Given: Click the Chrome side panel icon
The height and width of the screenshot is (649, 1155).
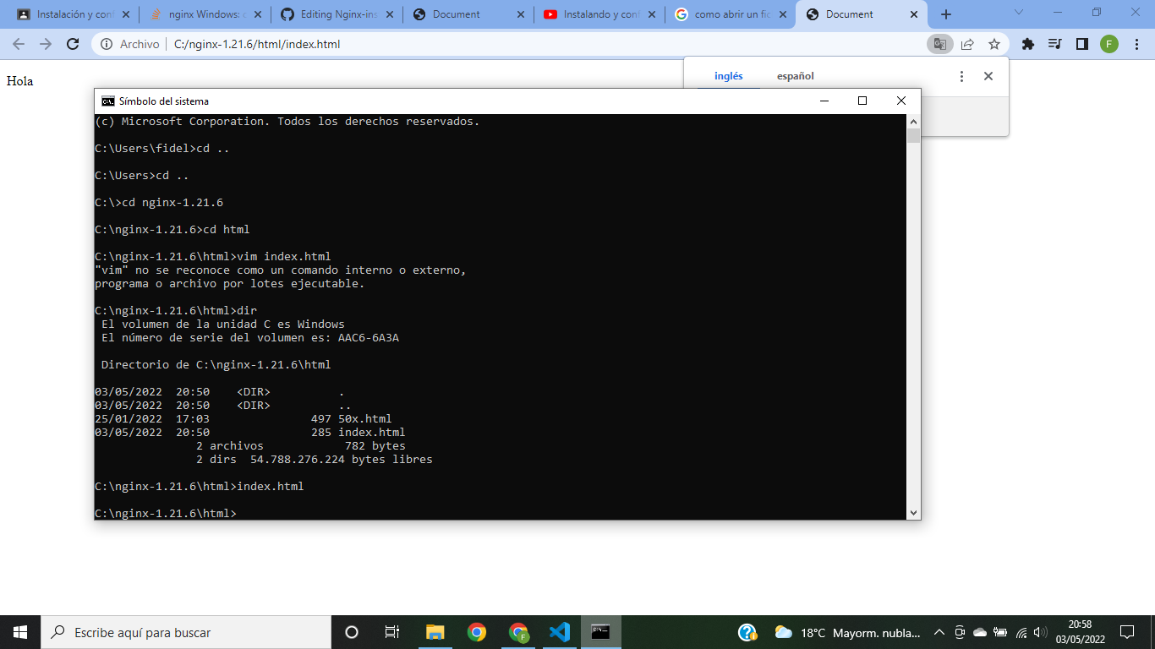Looking at the screenshot, I should 1083,44.
